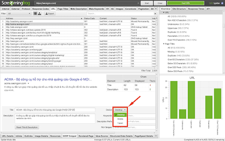Click the snippet Title input field
The image size is (225, 141).
(x=55, y=110)
